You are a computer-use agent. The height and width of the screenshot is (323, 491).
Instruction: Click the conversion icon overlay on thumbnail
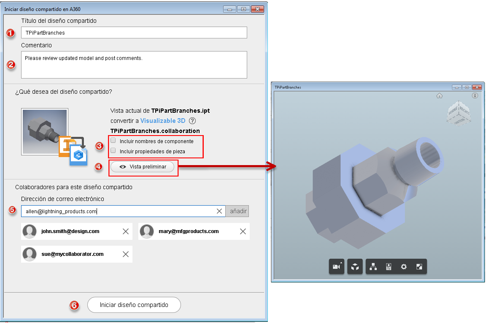[73, 151]
